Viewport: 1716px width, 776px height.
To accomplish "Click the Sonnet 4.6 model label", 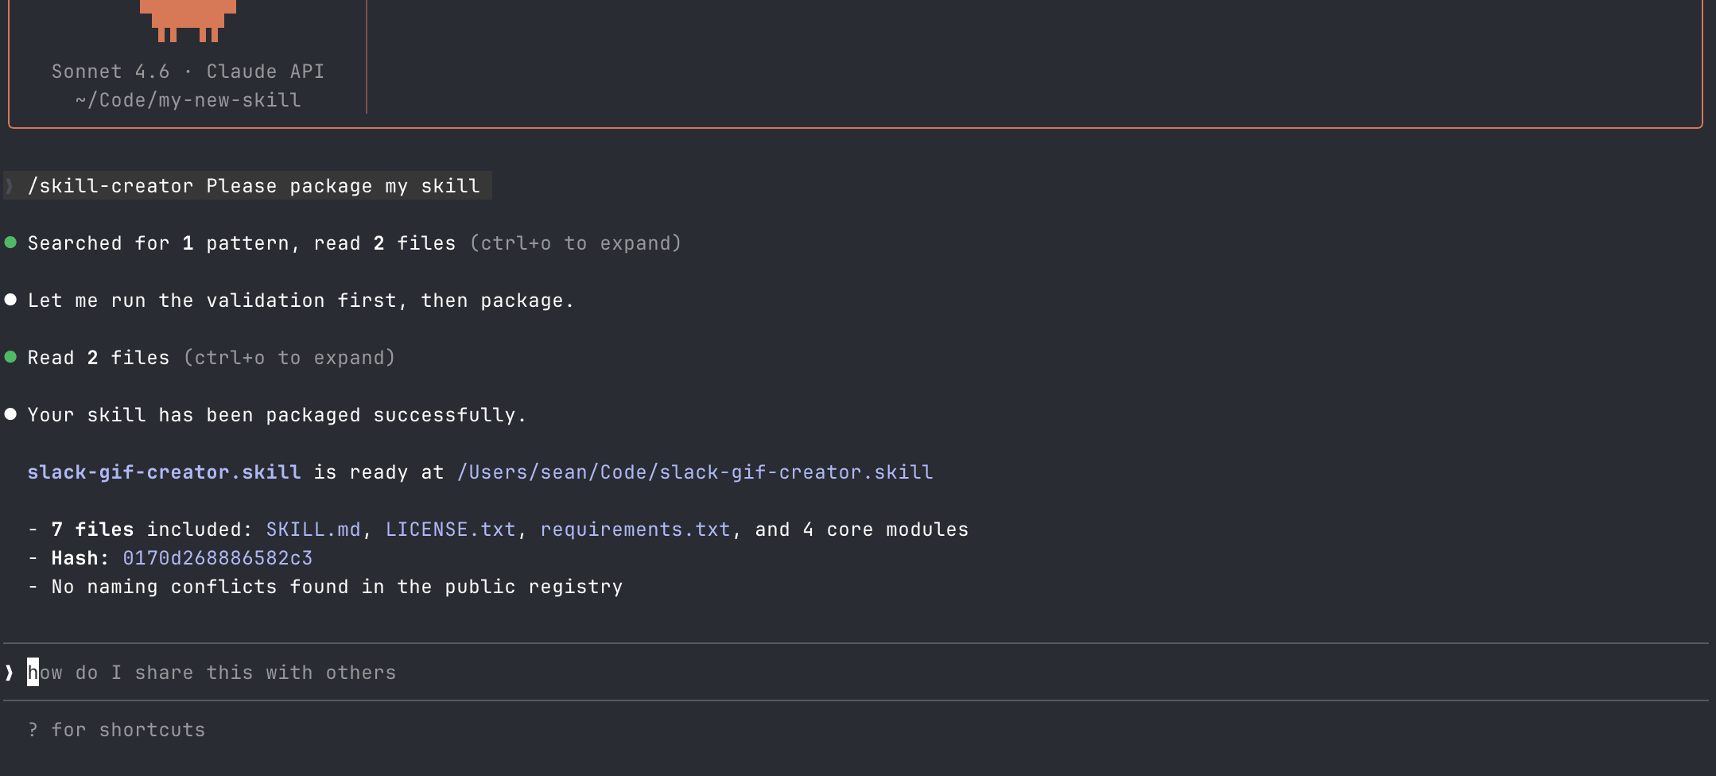I will (x=111, y=71).
